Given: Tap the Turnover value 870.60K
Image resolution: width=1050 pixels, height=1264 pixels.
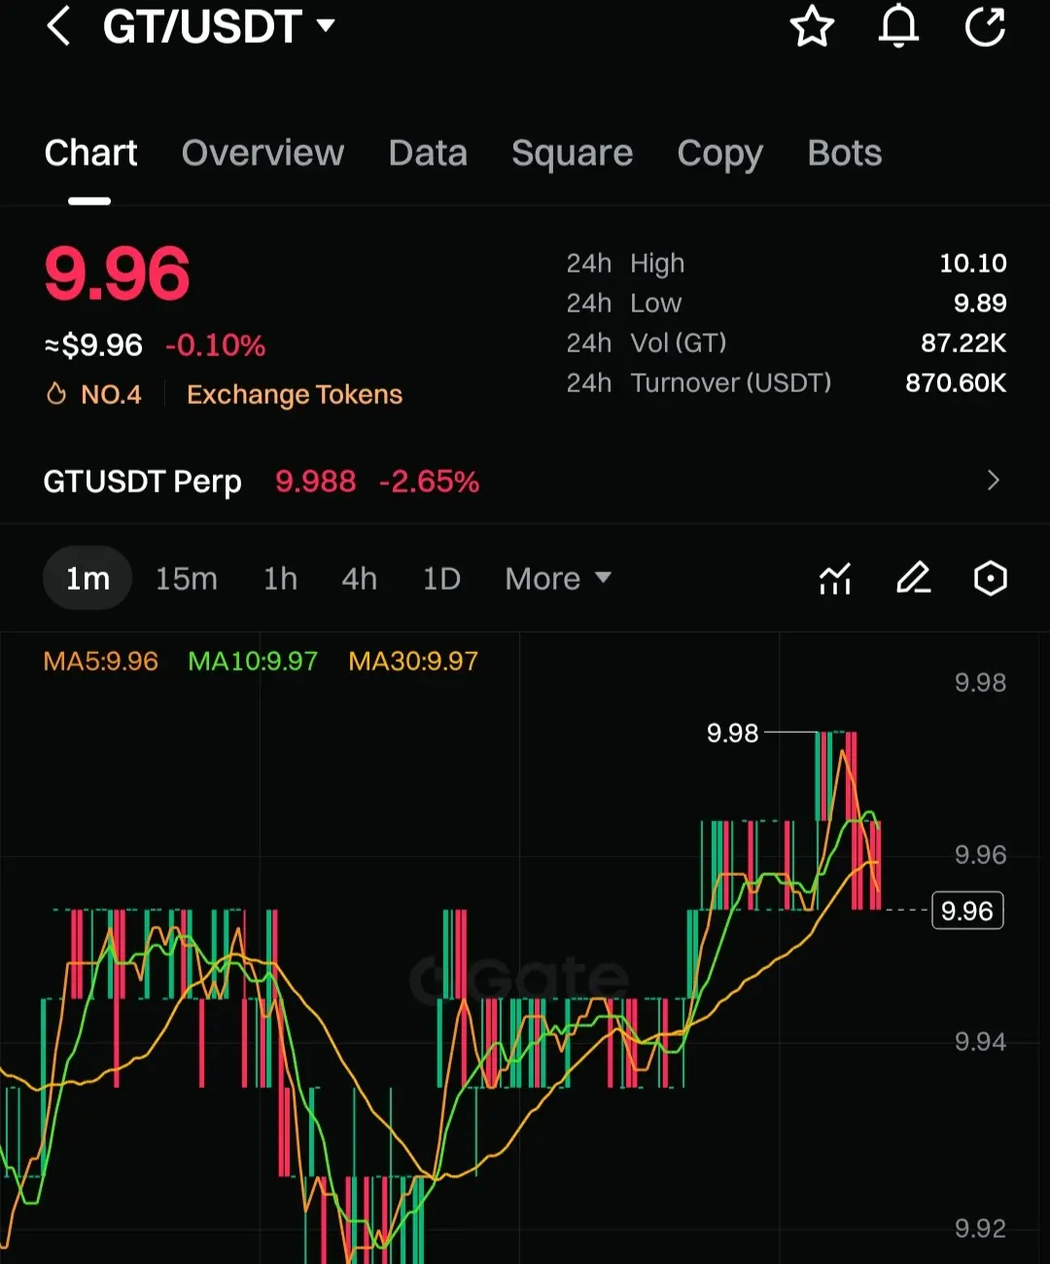Looking at the screenshot, I should (x=956, y=382).
